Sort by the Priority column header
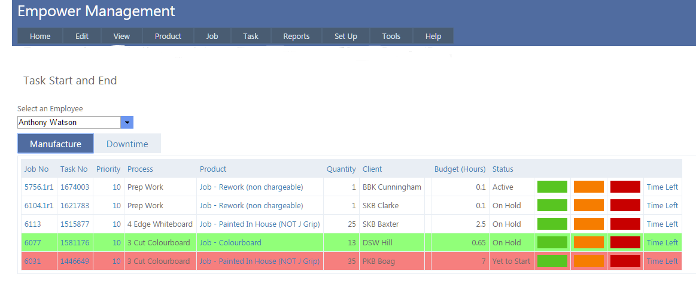 click(x=108, y=169)
